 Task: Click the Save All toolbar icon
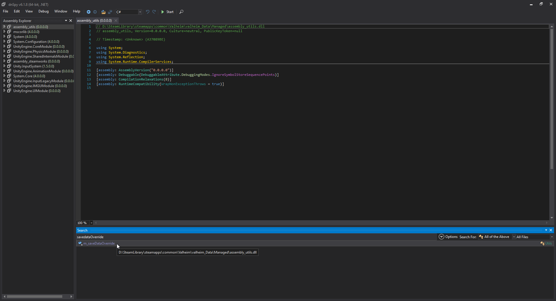tap(110, 12)
